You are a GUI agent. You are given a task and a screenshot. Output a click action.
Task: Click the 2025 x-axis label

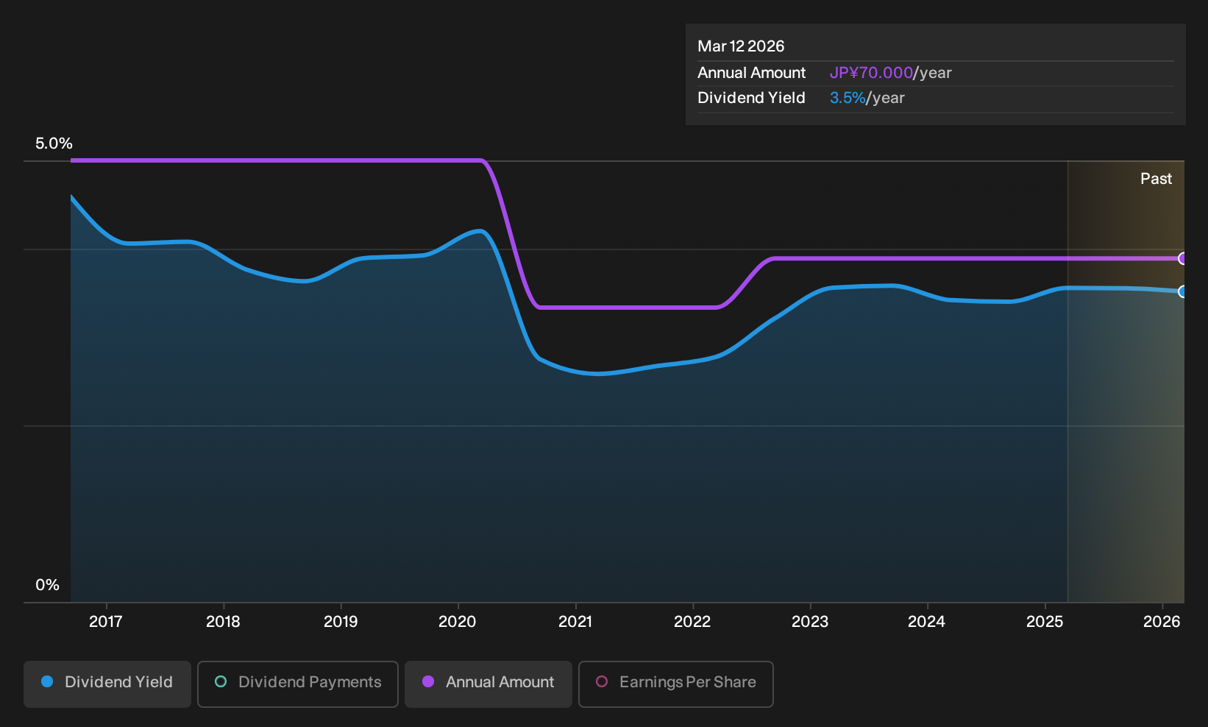point(1045,622)
